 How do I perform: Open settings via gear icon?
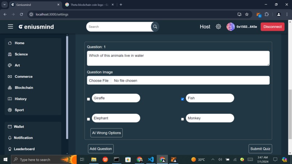point(218,27)
